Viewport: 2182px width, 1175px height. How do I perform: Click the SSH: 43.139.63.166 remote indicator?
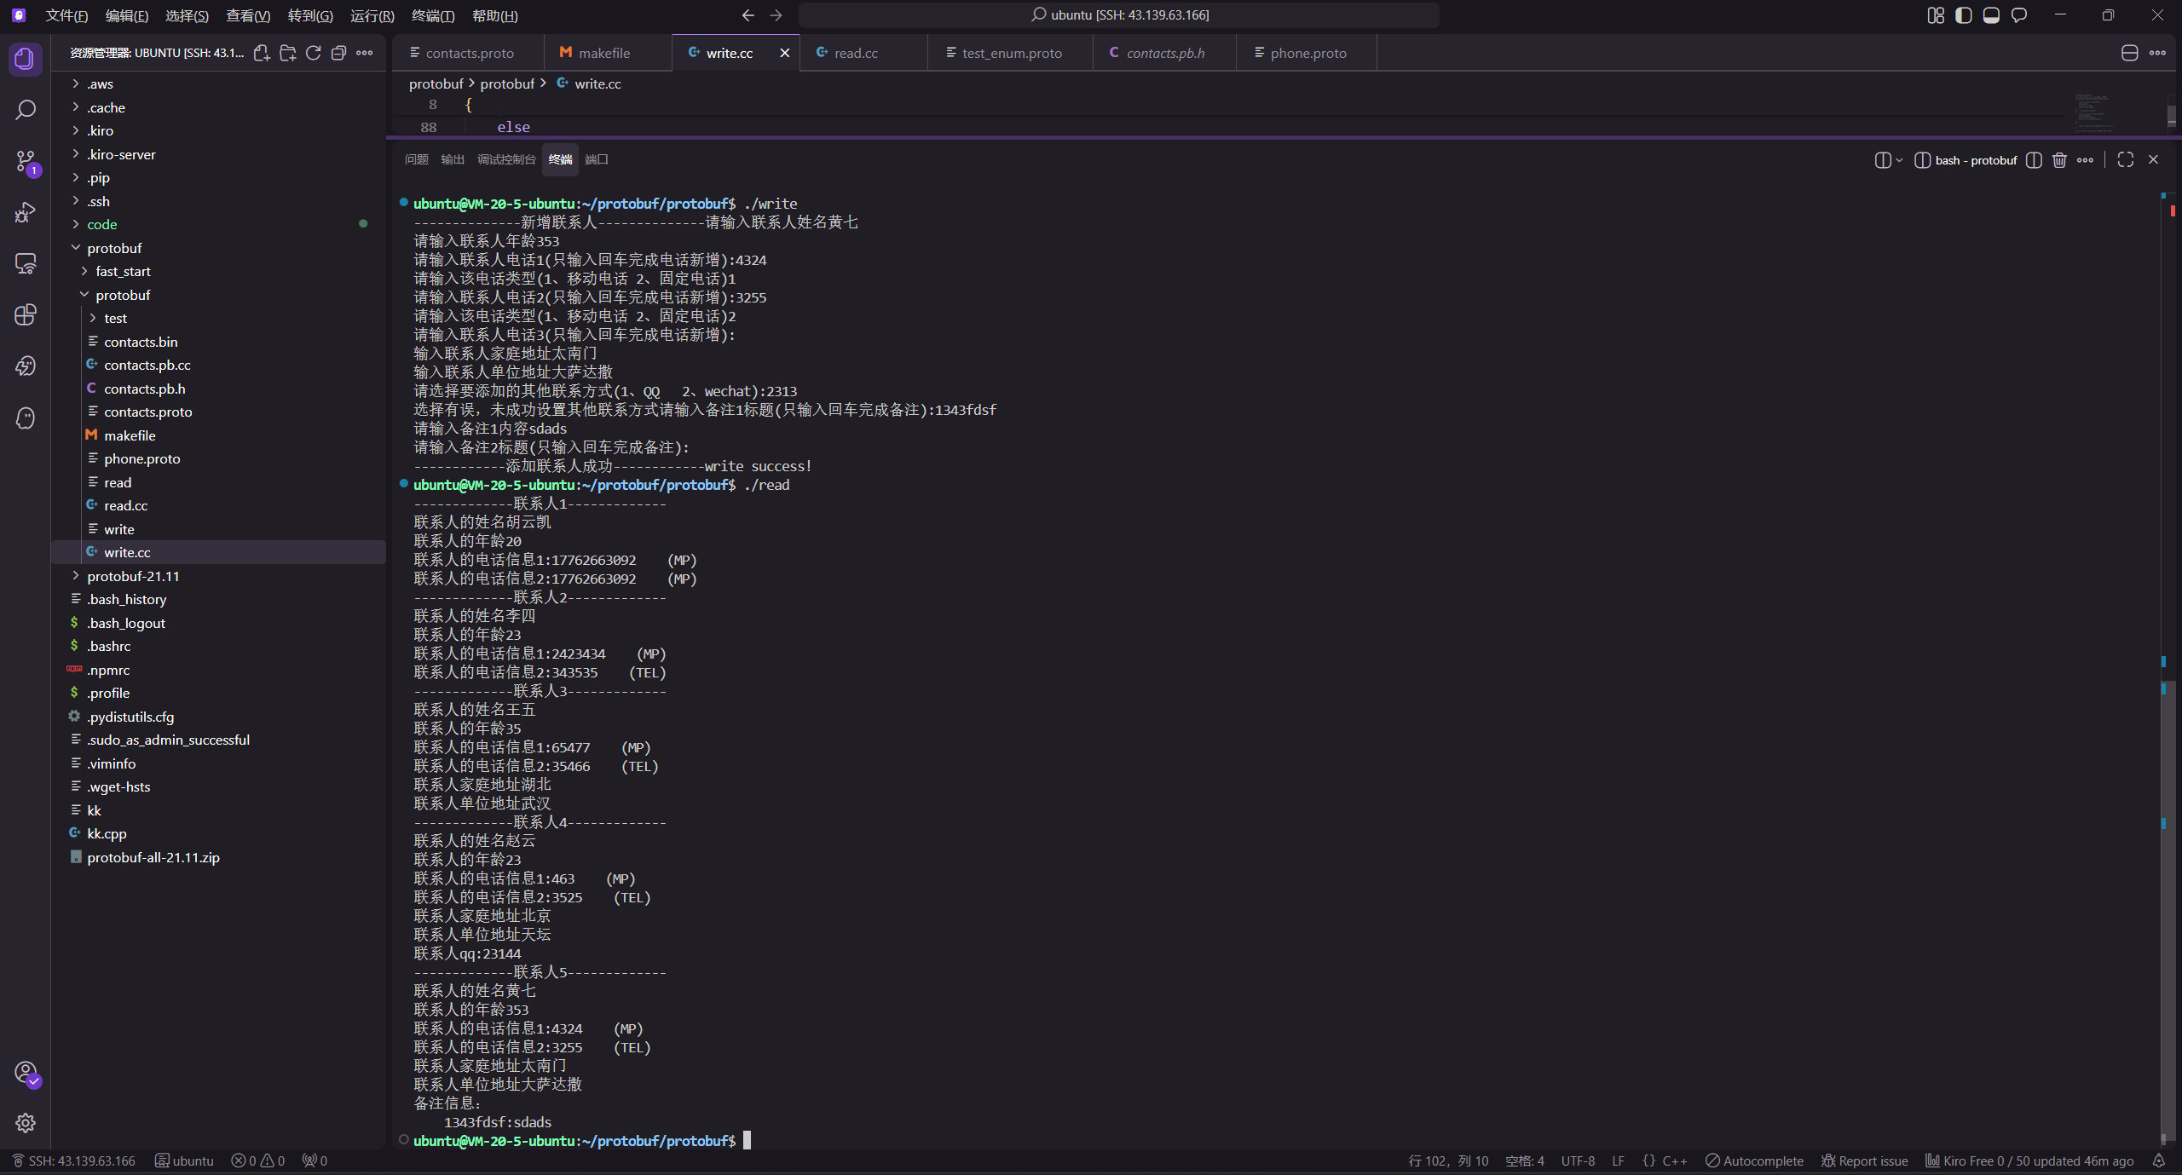pyautogui.click(x=73, y=1161)
